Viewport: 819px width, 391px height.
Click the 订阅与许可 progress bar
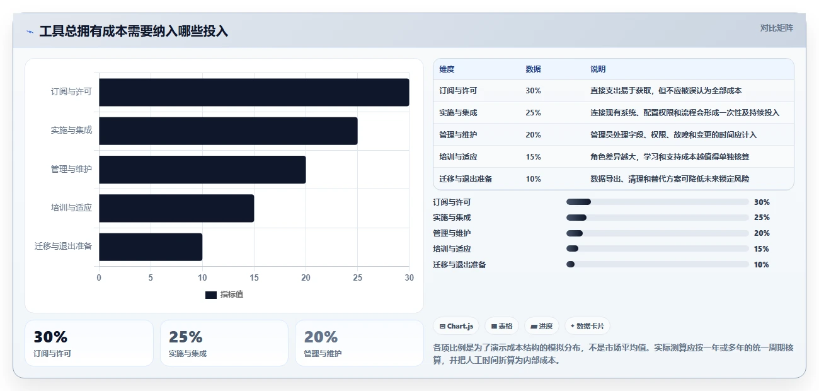tap(658, 202)
